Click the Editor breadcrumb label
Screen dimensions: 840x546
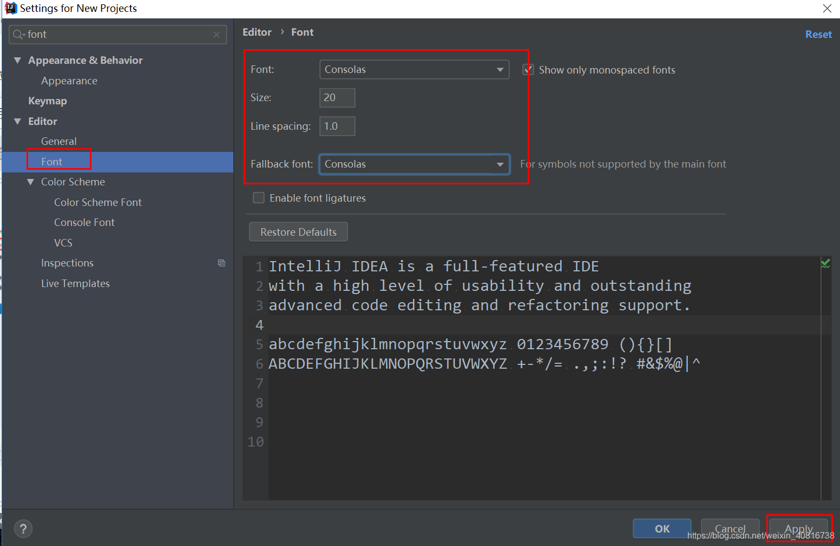257,32
